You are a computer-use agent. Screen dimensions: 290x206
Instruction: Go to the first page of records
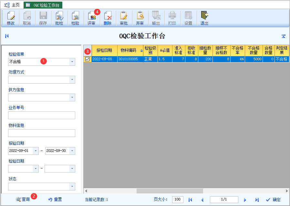[x=190, y=200]
